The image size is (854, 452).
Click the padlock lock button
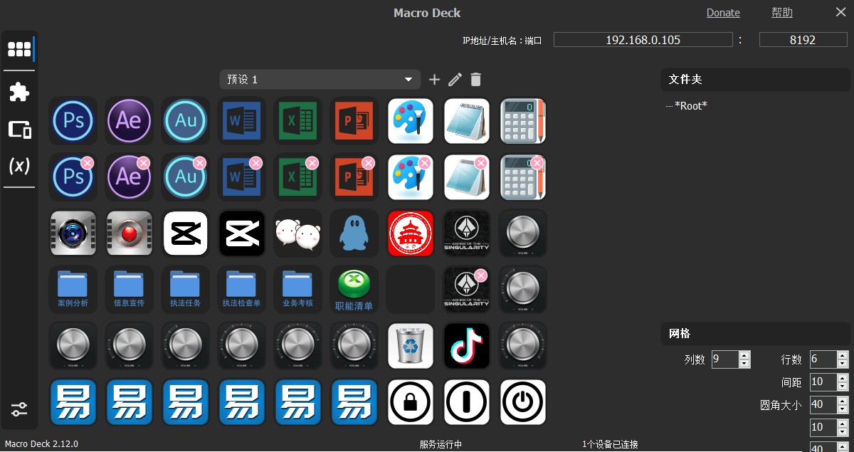click(411, 402)
